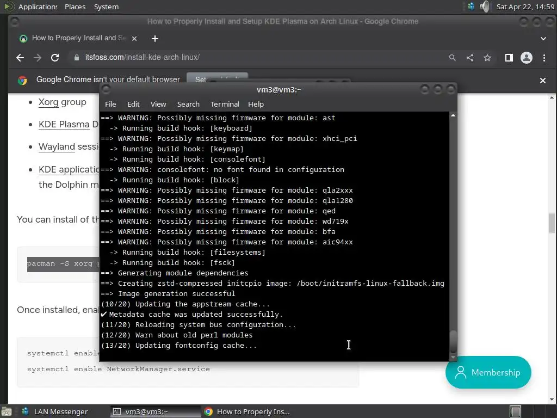The height and width of the screenshot is (418, 557).
Task: Open the Places menu in top panel
Action: click(75, 7)
